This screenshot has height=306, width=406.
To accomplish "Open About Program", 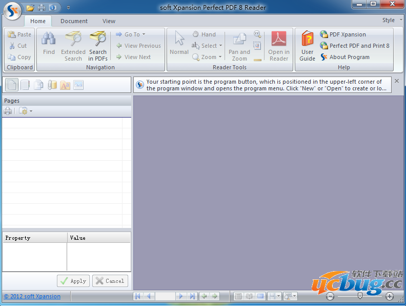I will click(x=345, y=57).
